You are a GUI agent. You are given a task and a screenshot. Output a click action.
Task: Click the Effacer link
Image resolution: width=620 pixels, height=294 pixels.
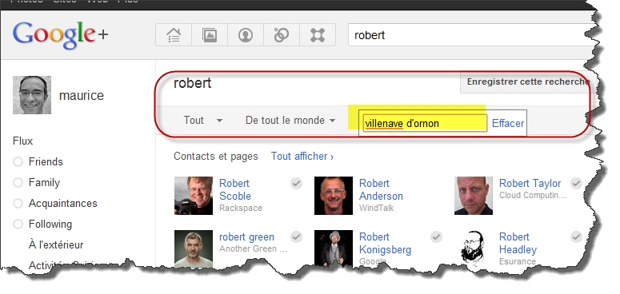pyautogui.click(x=508, y=124)
